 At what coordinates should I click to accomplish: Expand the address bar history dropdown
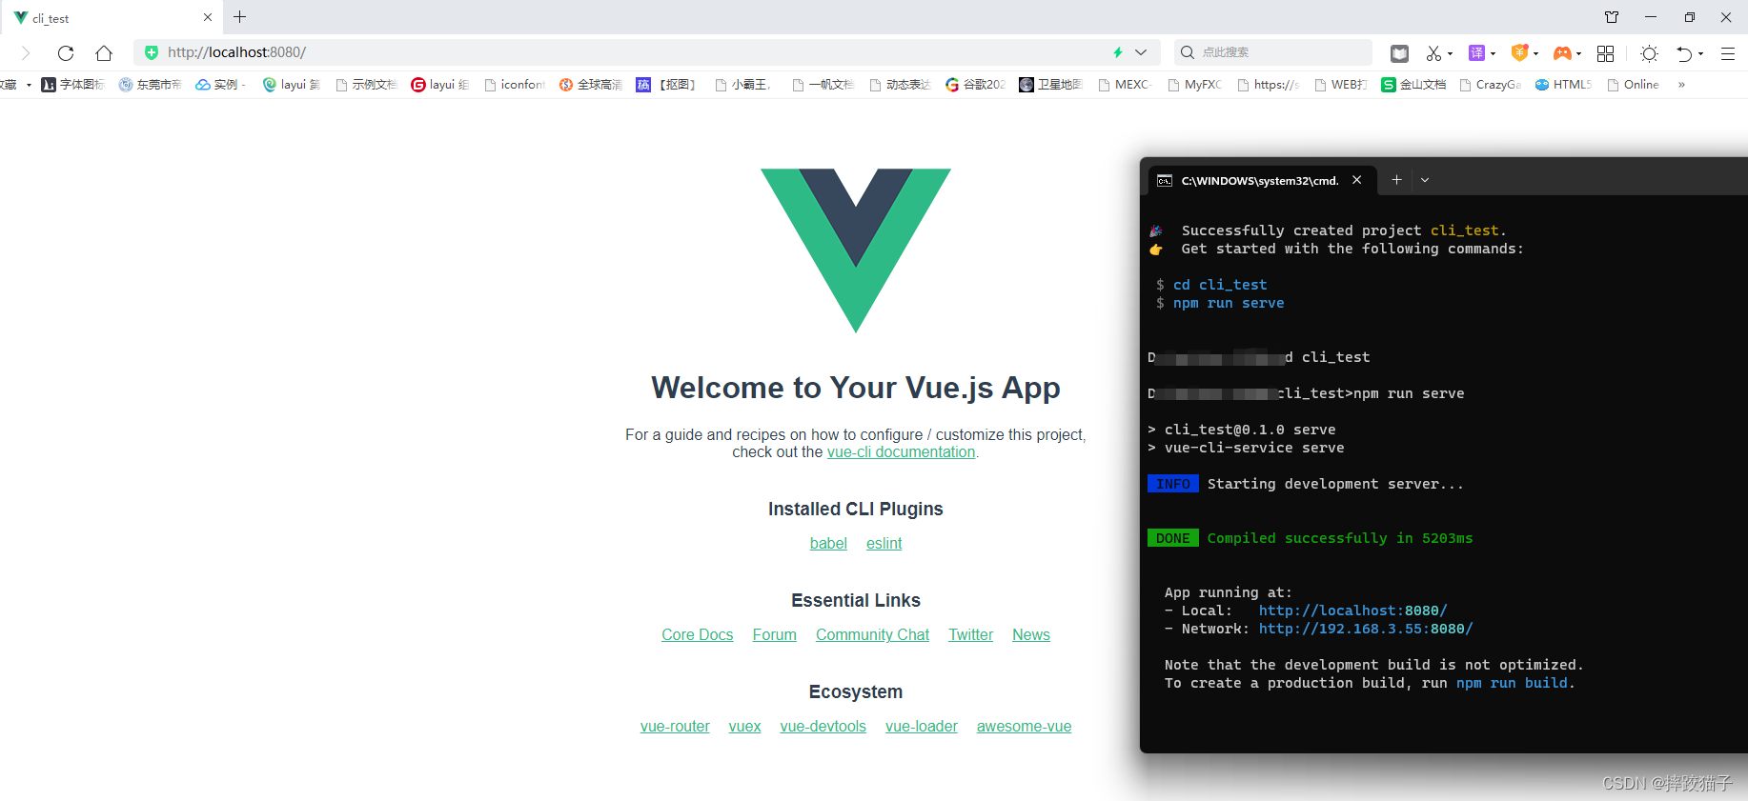point(1141,52)
